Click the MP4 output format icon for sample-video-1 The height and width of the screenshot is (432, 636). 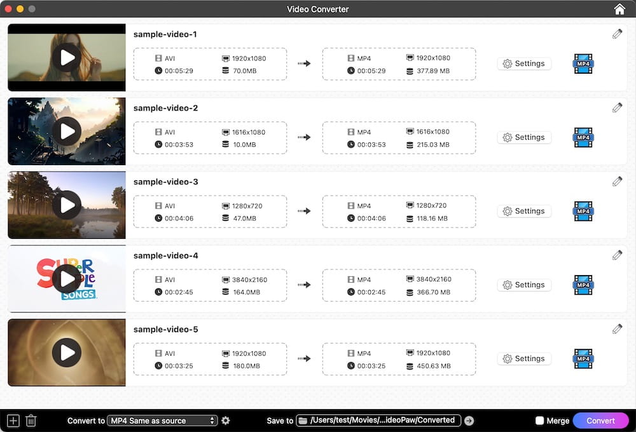(583, 64)
